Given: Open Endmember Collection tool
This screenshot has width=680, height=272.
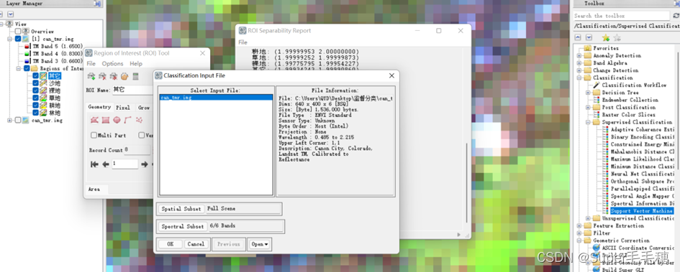Looking at the screenshot, I should pyautogui.click(x=630, y=100).
